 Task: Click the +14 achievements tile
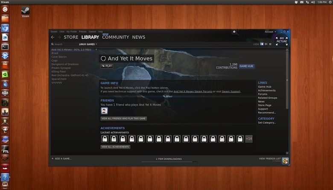249,139
